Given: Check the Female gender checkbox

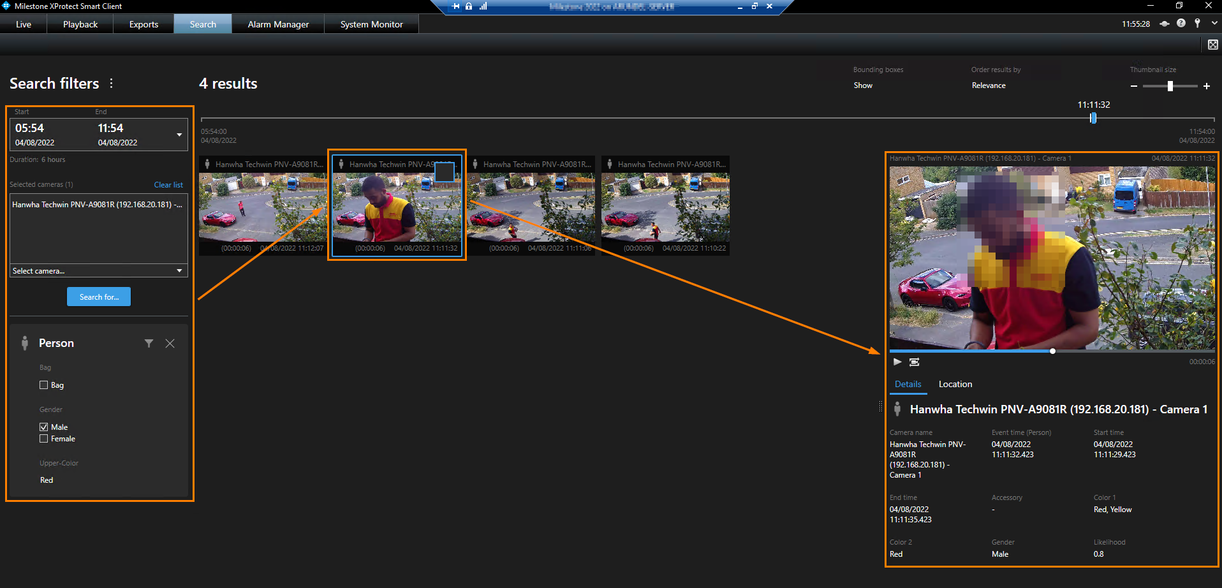Looking at the screenshot, I should (x=44, y=439).
